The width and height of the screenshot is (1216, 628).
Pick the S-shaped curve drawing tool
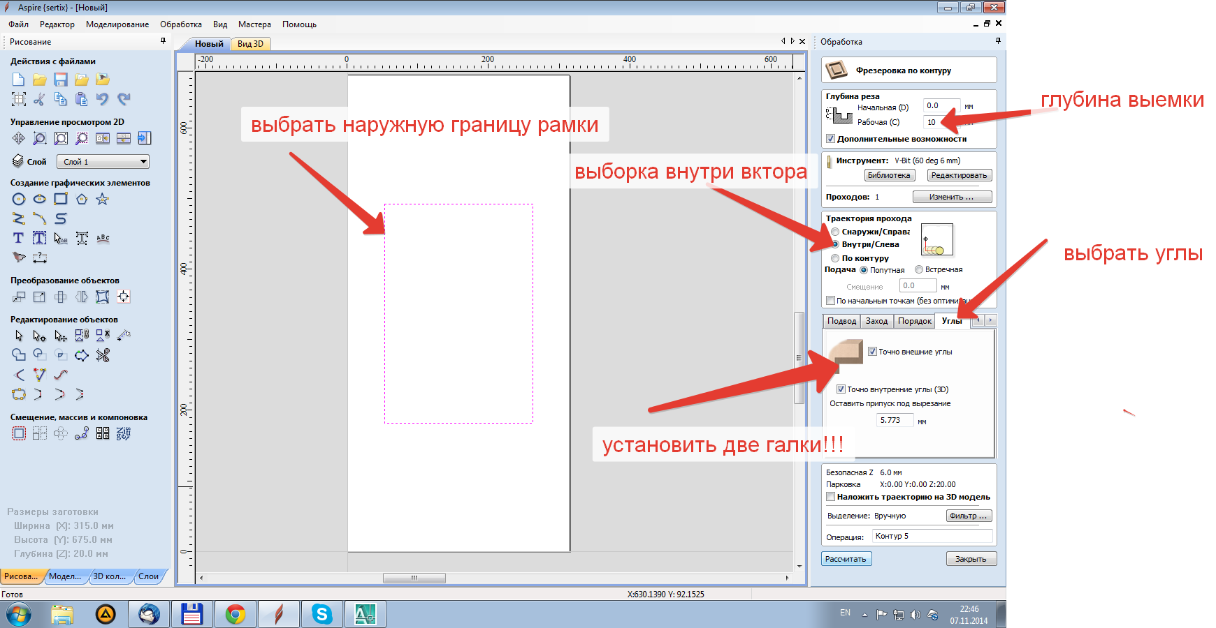[61, 218]
